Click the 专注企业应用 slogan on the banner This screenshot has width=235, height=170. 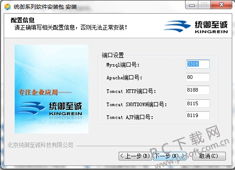[x=38, y=92]
